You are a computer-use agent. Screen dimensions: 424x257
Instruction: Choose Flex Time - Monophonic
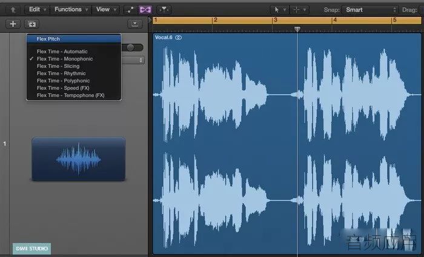coord(73,59)
